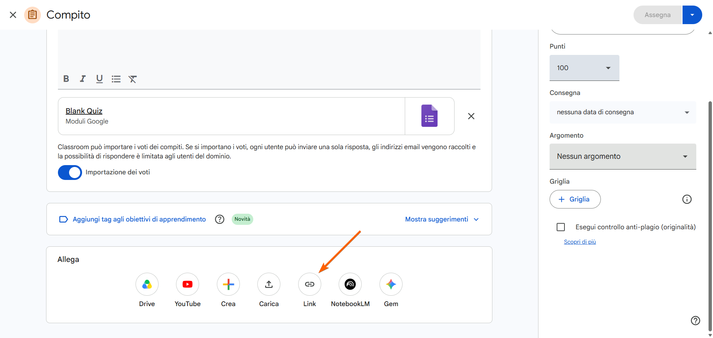Viewport: 713px width, 338px height.
Task: Clear text formatting in the editor
Action: 133,79
